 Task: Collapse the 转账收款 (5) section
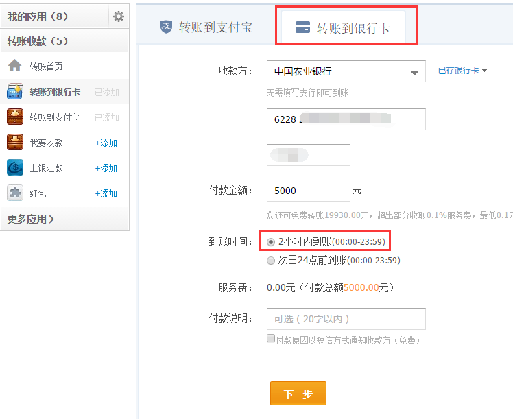tap(64, 41)
